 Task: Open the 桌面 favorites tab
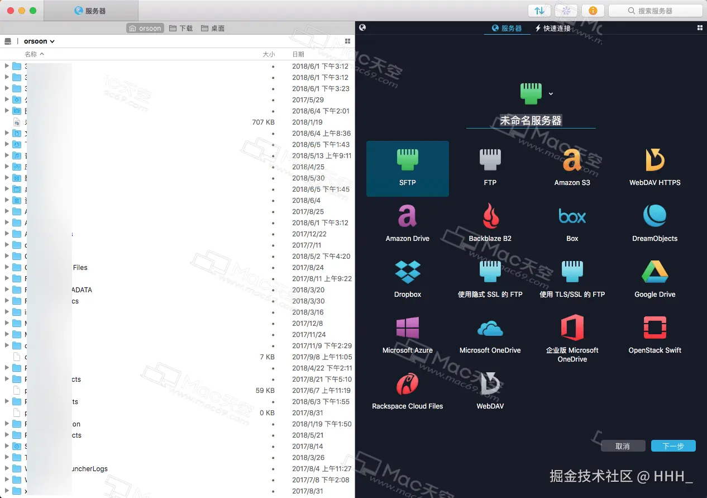[213, 28]
